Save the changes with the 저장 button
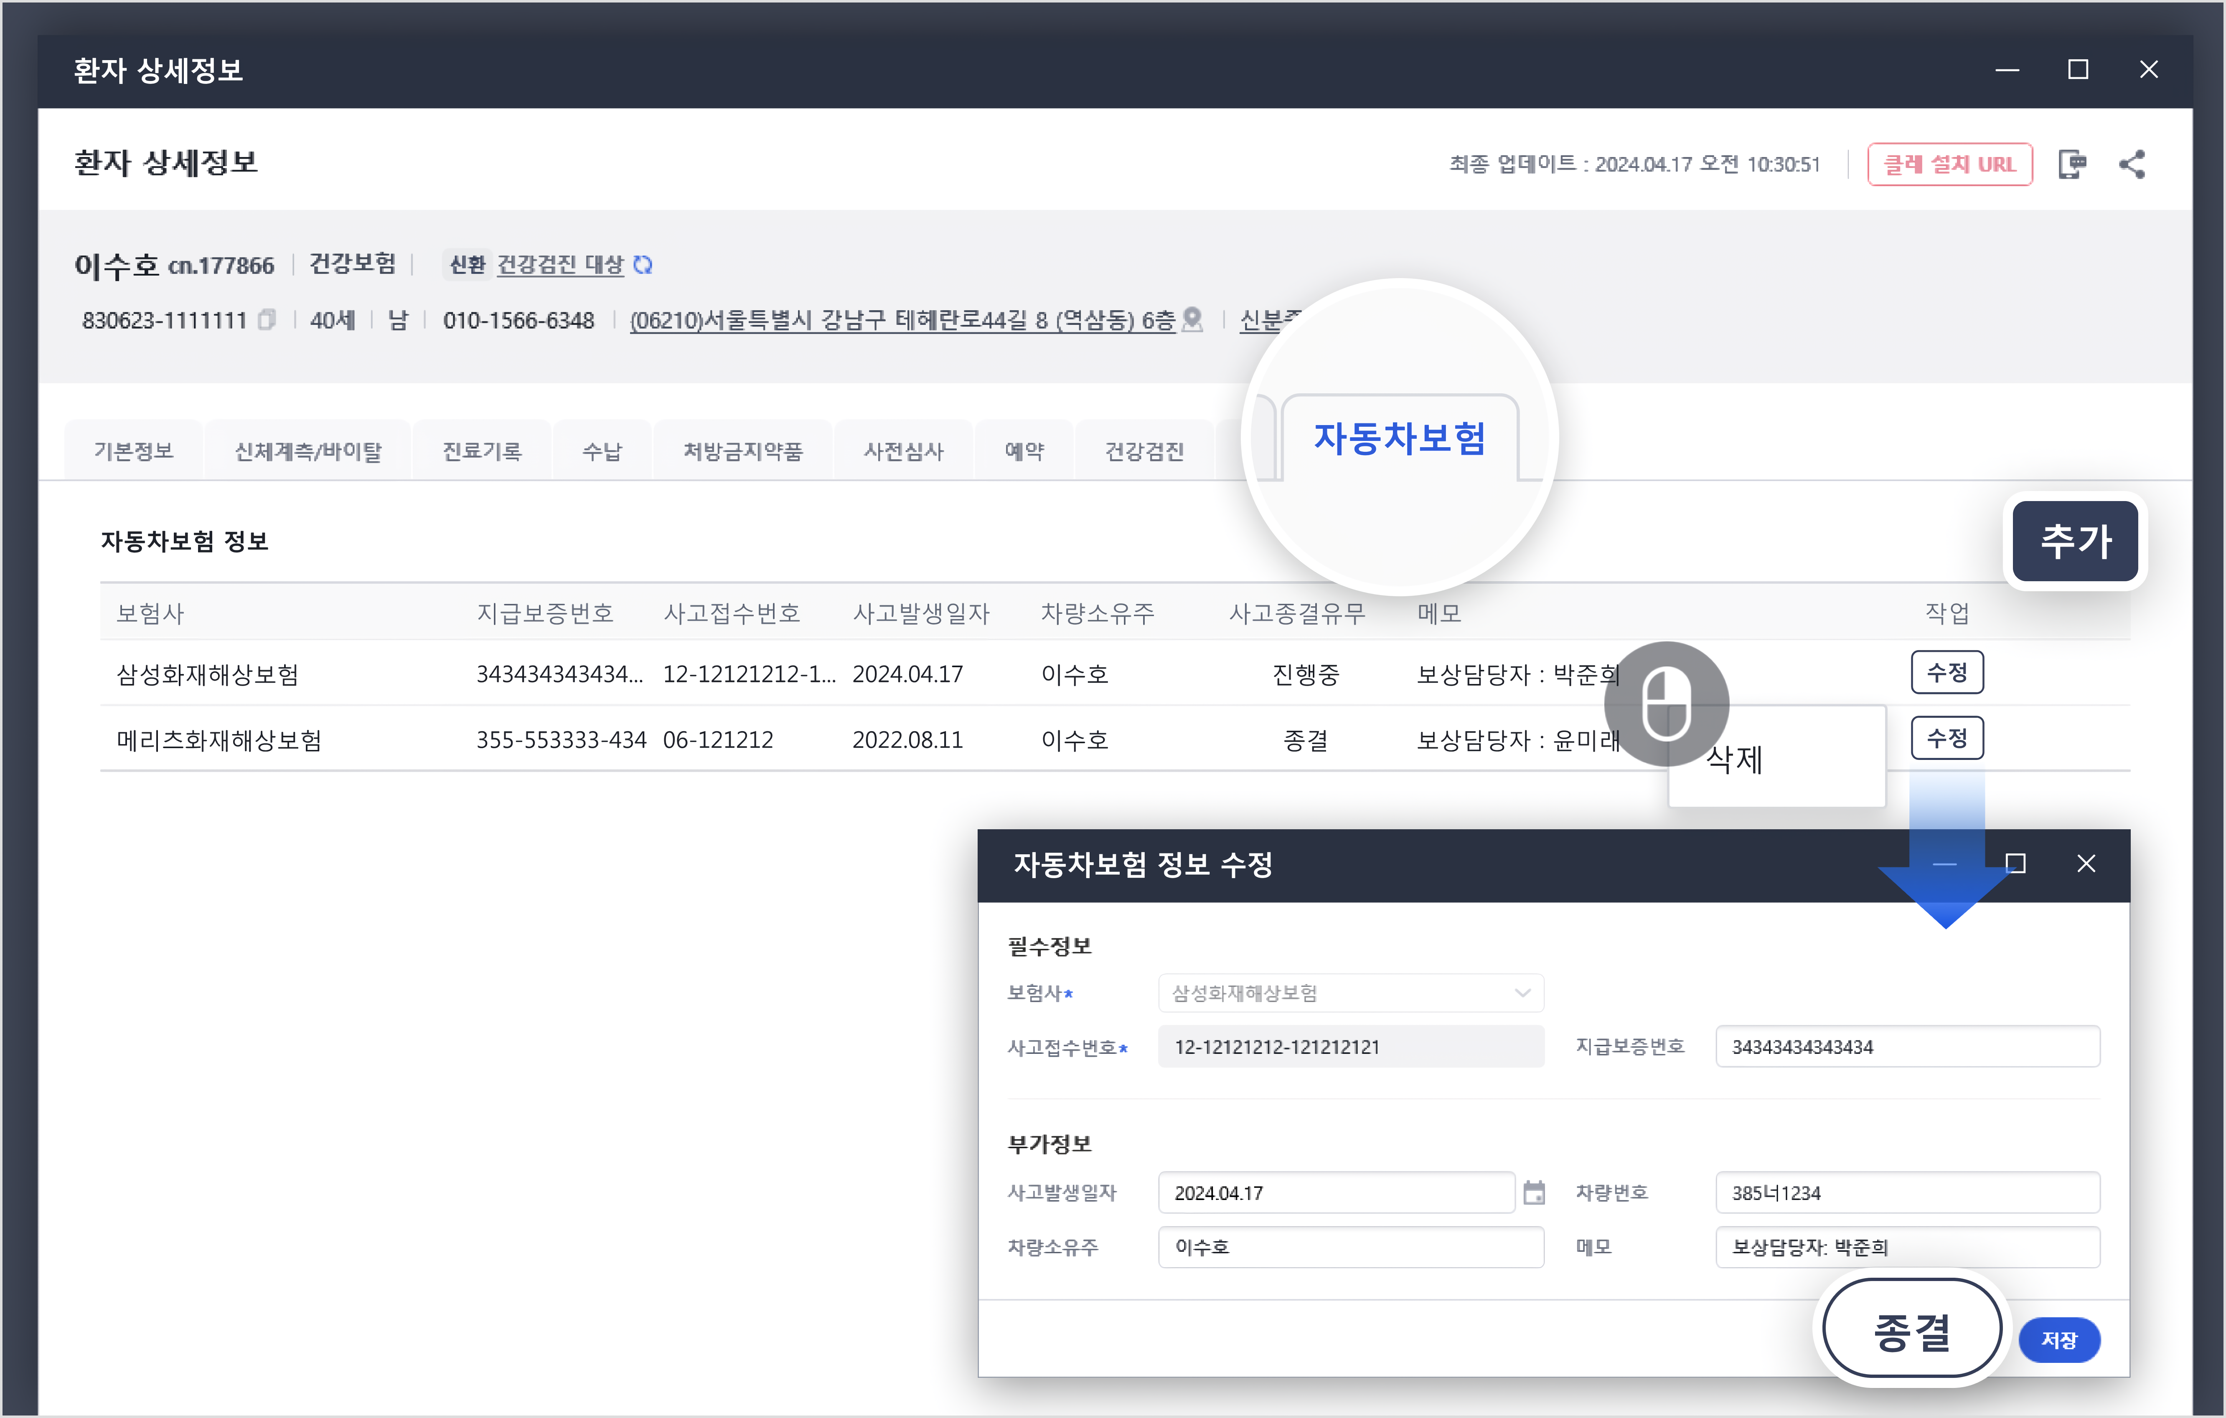Image resolution: width=2226 pixels, height=1418 pixels. coord(2059,1340)
